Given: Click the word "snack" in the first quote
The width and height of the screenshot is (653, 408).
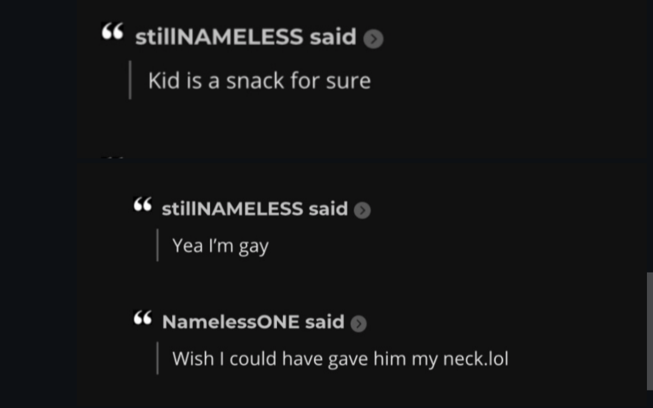Looking at the screenshot, I should 255,80.
